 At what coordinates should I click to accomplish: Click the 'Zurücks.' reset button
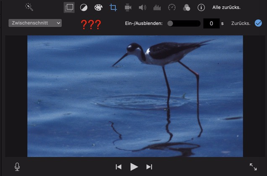point(241,24)
